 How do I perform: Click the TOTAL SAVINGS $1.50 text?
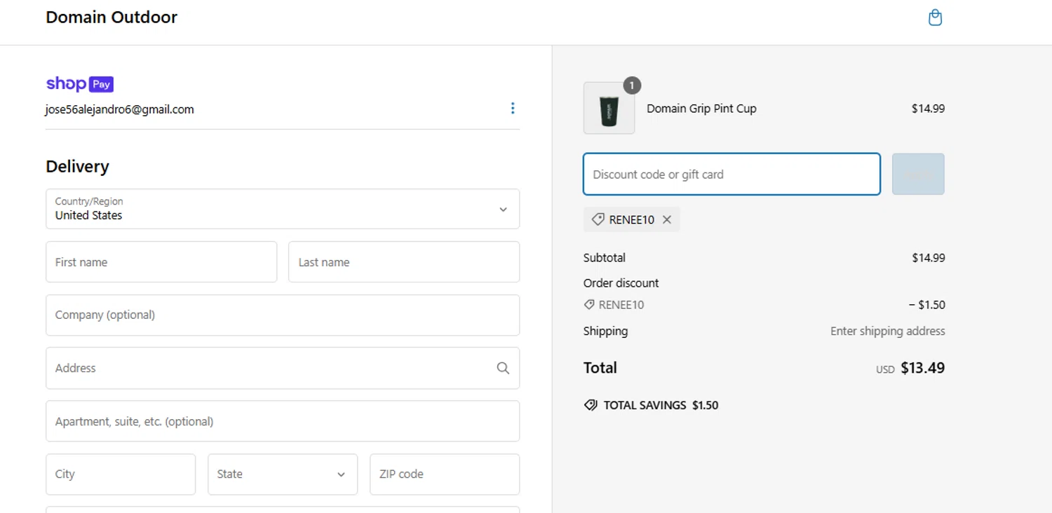click(661, 405)
